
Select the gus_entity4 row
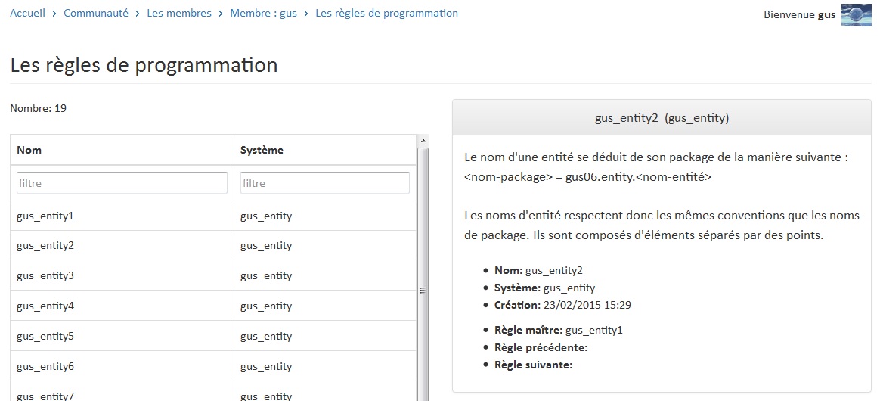213,306
